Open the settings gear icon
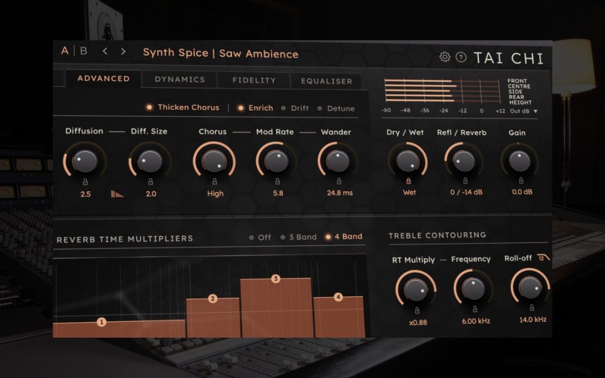The height and width of the screenshot is (378, 605). (x=445, y=57)
